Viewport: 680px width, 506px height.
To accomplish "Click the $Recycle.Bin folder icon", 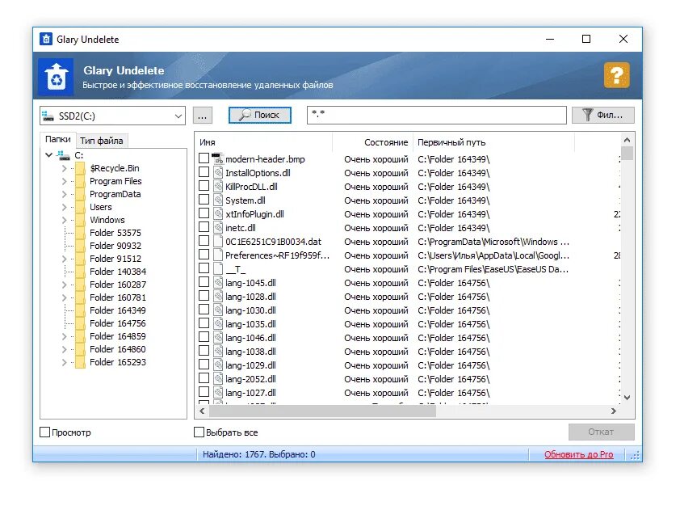I will tap(80, 168).
